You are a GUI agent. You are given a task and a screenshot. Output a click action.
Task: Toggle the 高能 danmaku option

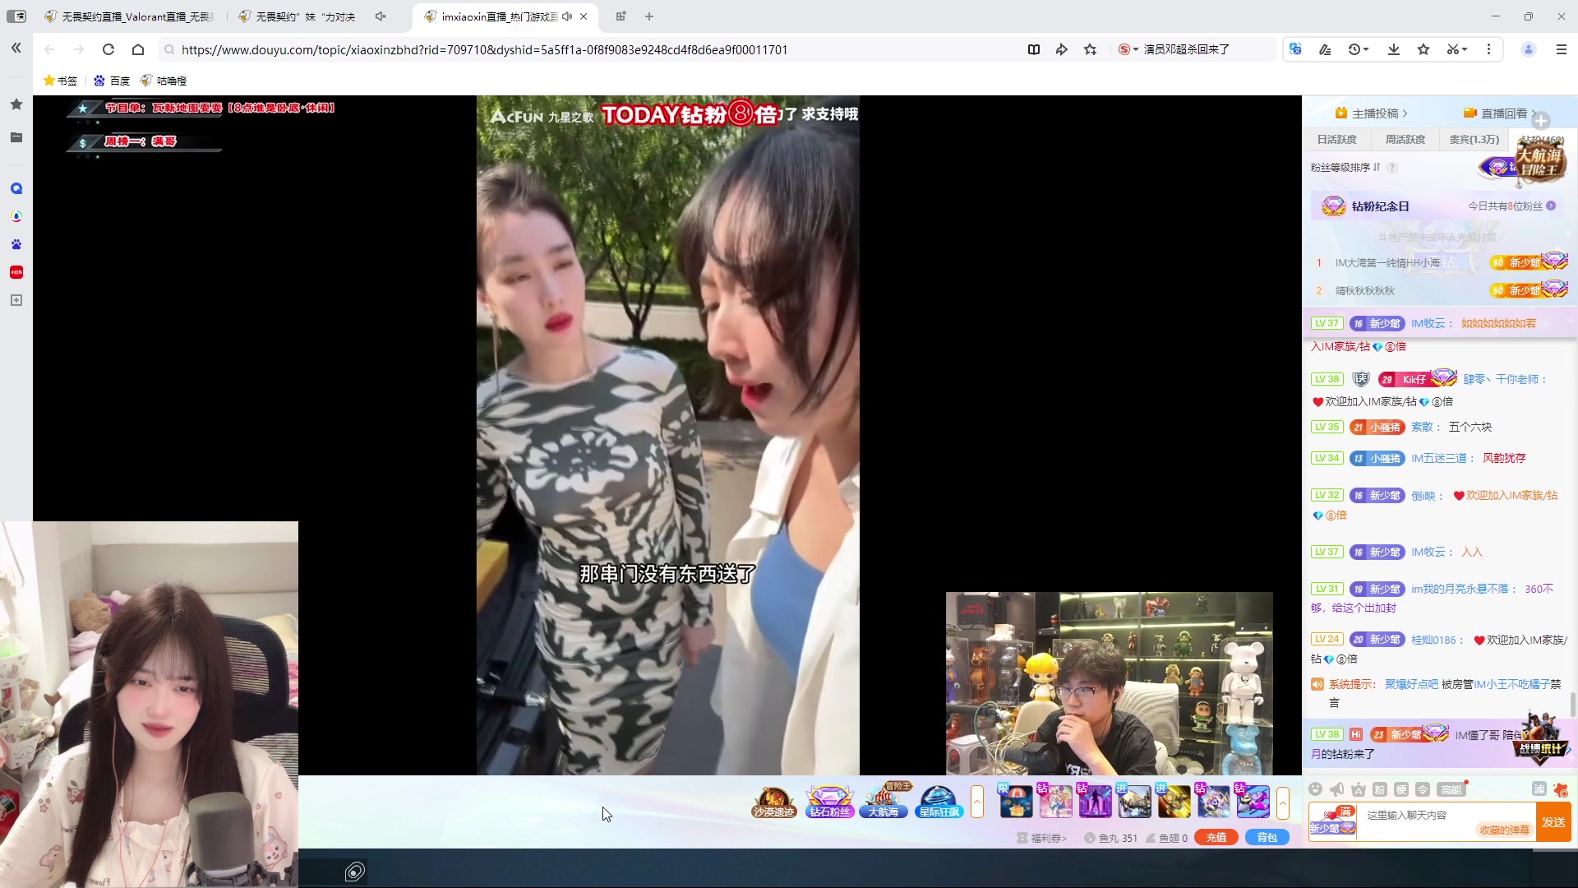pyautogui.click(x=1452, y=789)
